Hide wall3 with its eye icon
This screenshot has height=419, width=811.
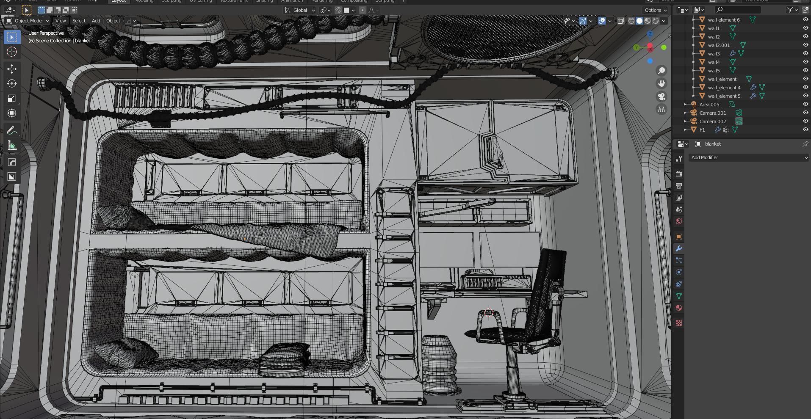[x=805, y=53]
